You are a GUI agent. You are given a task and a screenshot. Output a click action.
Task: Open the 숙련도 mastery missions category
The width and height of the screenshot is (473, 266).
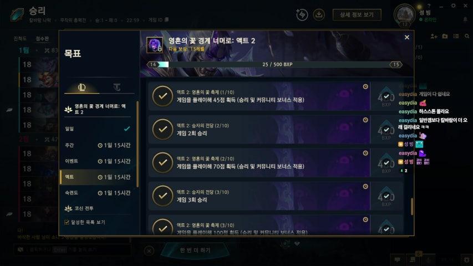pos(98,193)
